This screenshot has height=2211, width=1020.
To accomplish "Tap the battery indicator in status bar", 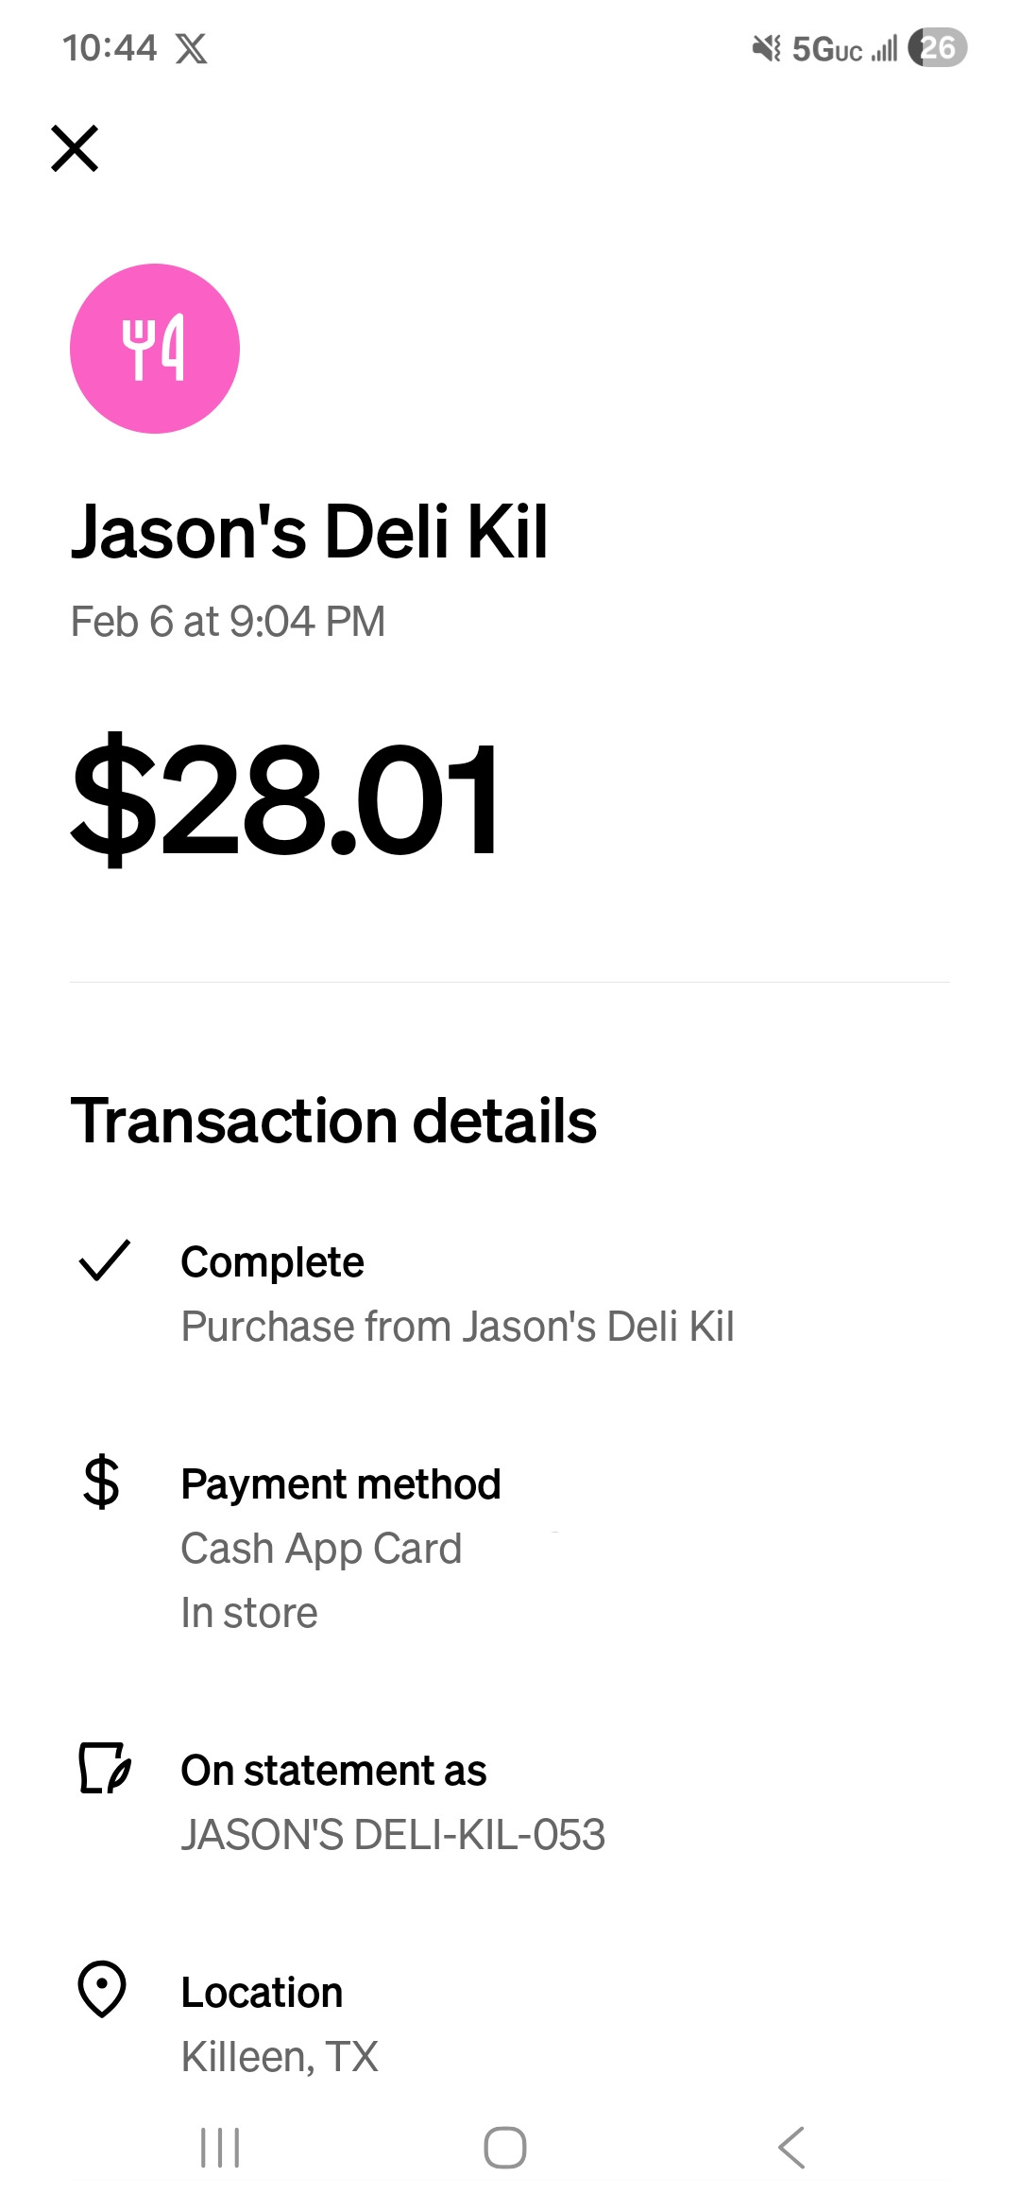I will 937,48.
